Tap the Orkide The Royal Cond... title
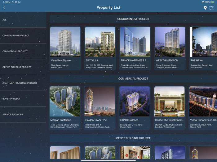 pyautogui.click(x=169, y=120)
